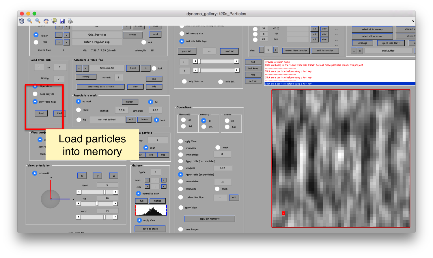The height and width of the screenshot is (258, 433).
Task: Click the 'load' button in Load from disk
Action: [x=41, y=113]
